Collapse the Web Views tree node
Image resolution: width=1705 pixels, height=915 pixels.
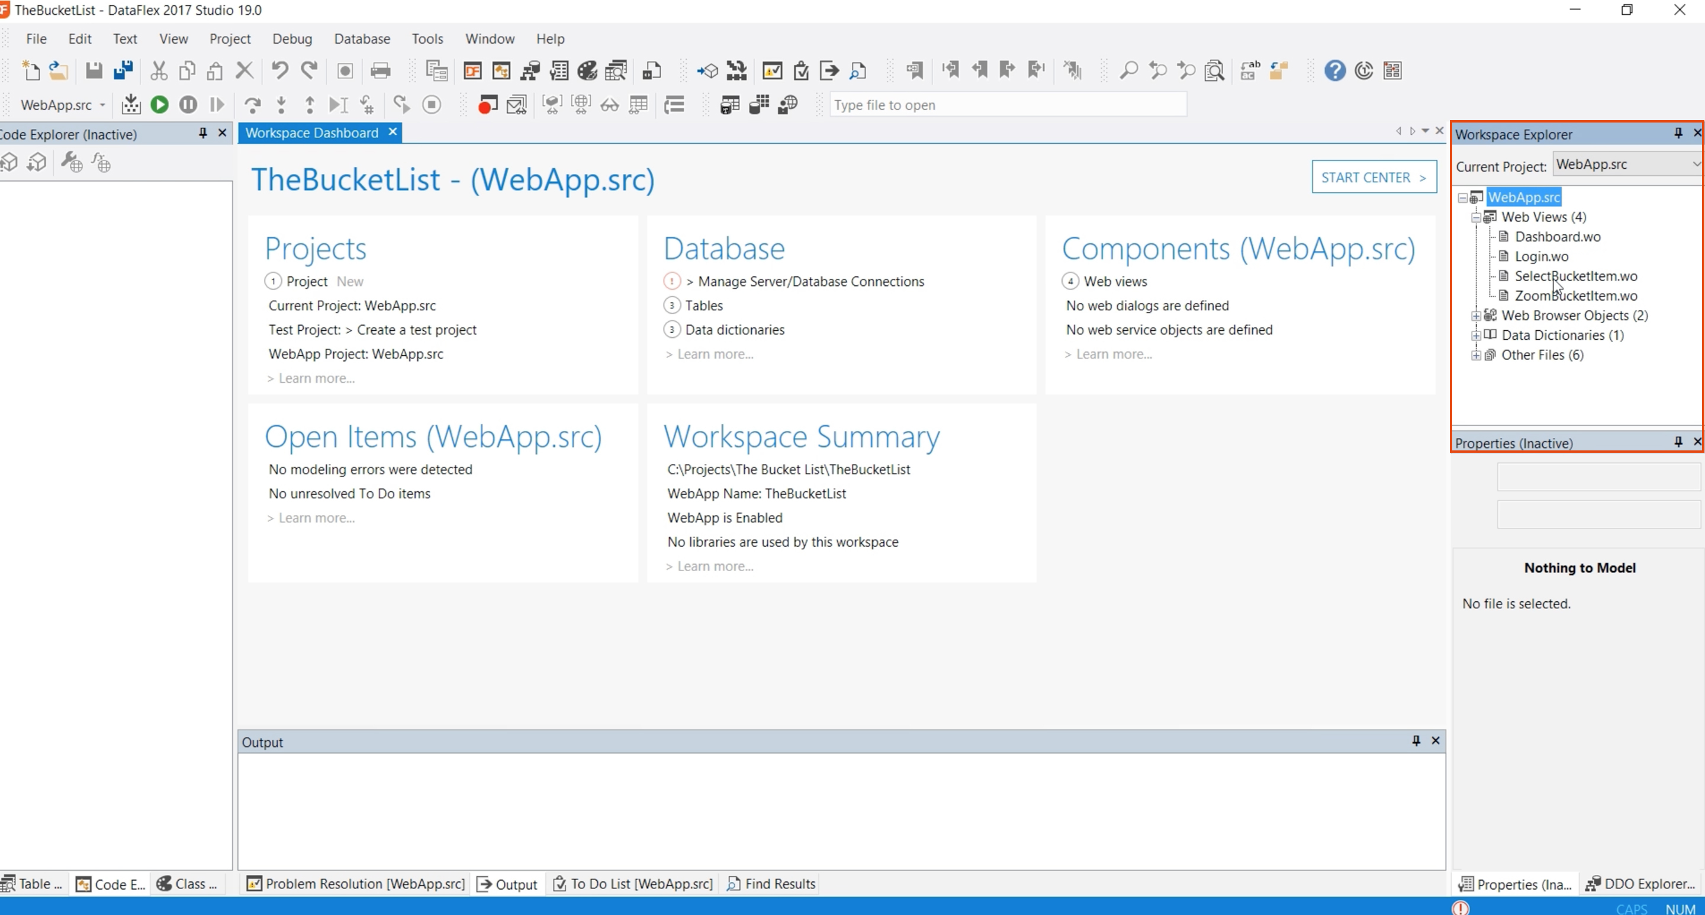1475,217
